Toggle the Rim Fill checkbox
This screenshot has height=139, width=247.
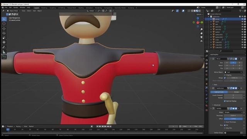[x=225, y=125]
